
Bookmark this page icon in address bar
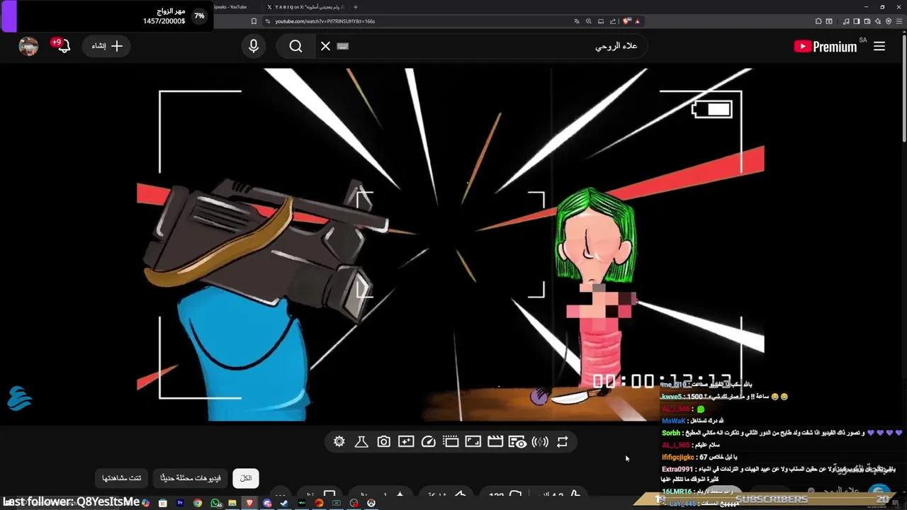254,21
